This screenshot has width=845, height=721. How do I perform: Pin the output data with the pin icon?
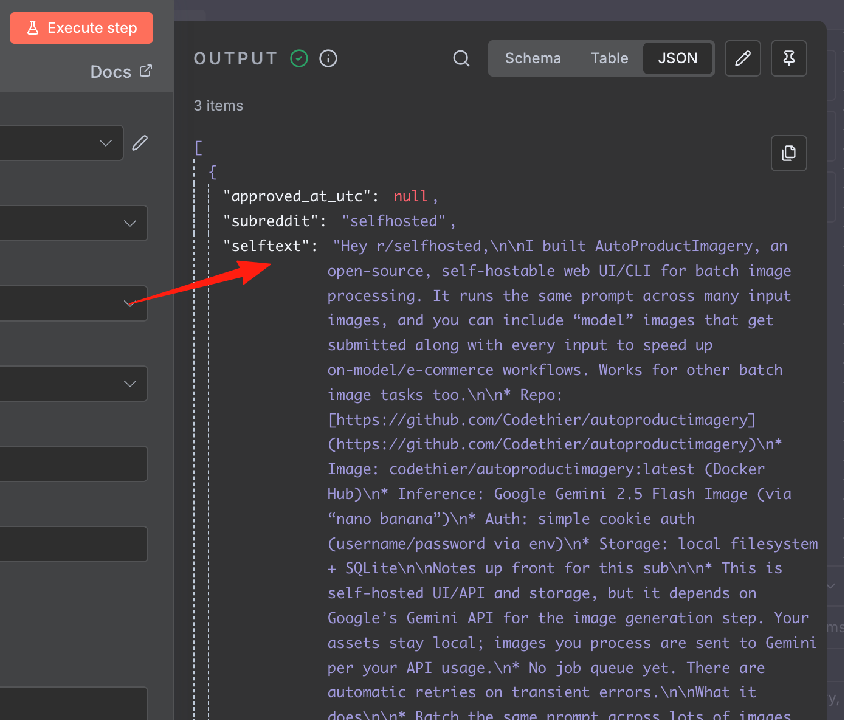[789, 58]
